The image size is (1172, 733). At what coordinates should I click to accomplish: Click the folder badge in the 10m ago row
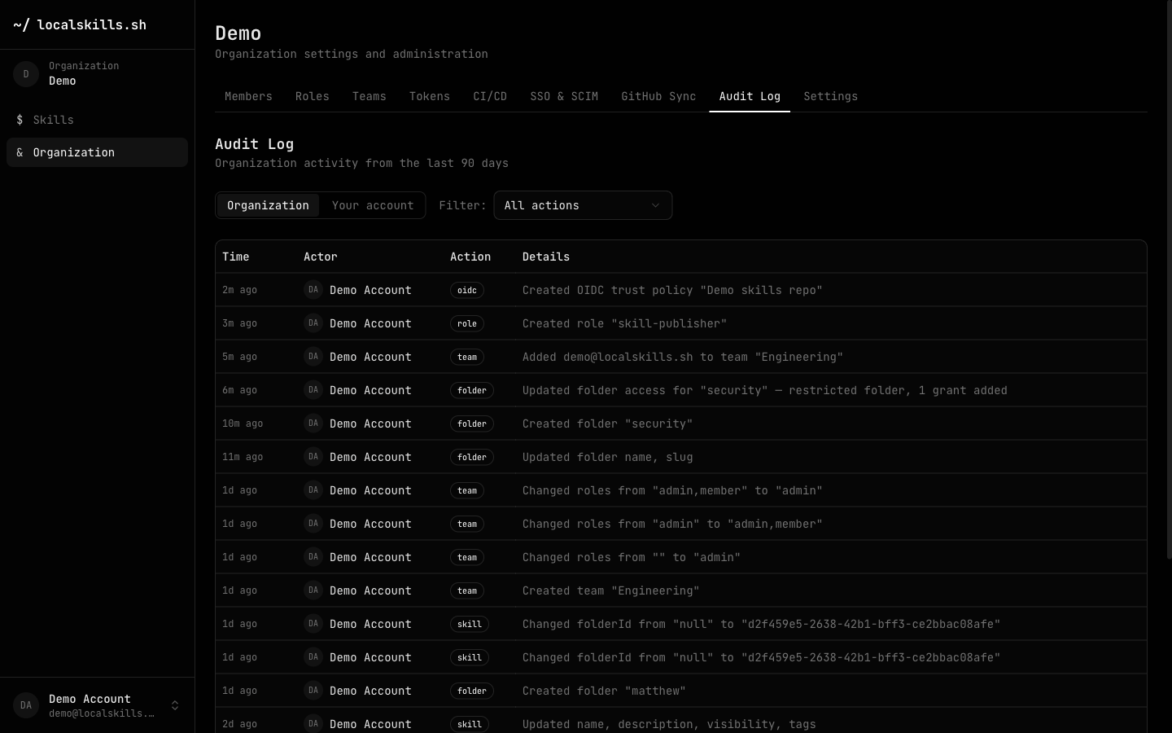point(472,424)
